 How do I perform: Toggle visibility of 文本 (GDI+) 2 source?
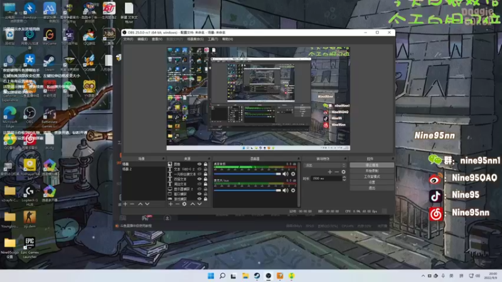[199, 169]
